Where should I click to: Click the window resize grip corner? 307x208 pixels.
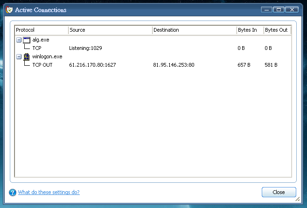[x=298, y=199]
